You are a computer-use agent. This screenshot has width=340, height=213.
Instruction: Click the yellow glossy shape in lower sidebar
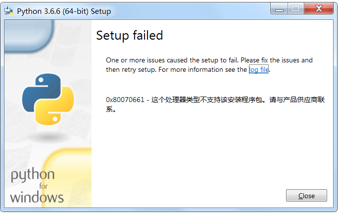pos(67,177)
